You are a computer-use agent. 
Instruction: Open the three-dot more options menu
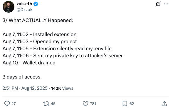coord(166,4)
